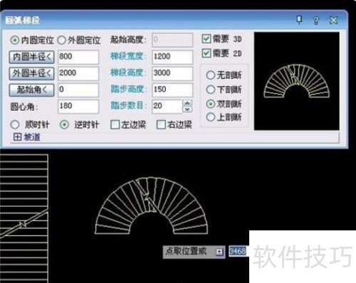Pin the 圆弧梯段 dialog with the pushpin icon

pos(300,20)
